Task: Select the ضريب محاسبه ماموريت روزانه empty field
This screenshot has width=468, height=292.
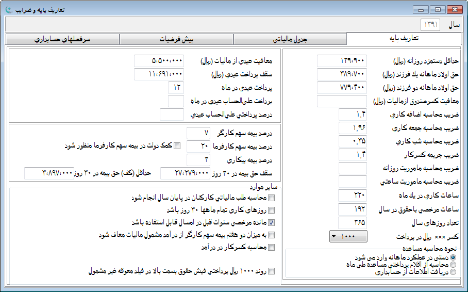Action: click(353, 168)
